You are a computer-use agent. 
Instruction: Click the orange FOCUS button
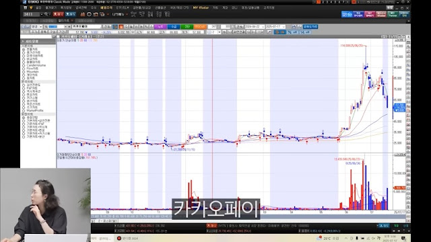click(200, 27)
